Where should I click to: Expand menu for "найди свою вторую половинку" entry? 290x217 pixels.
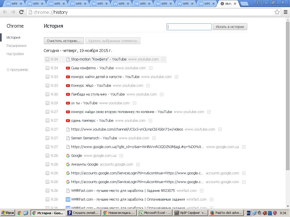209,112
